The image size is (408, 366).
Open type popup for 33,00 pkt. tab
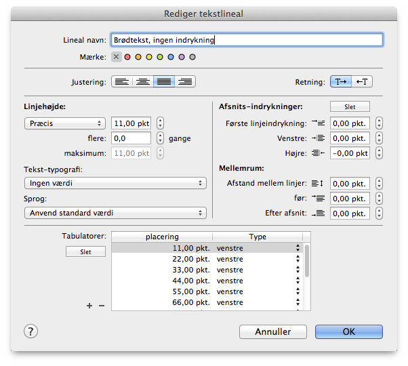(x=298, y=270)
